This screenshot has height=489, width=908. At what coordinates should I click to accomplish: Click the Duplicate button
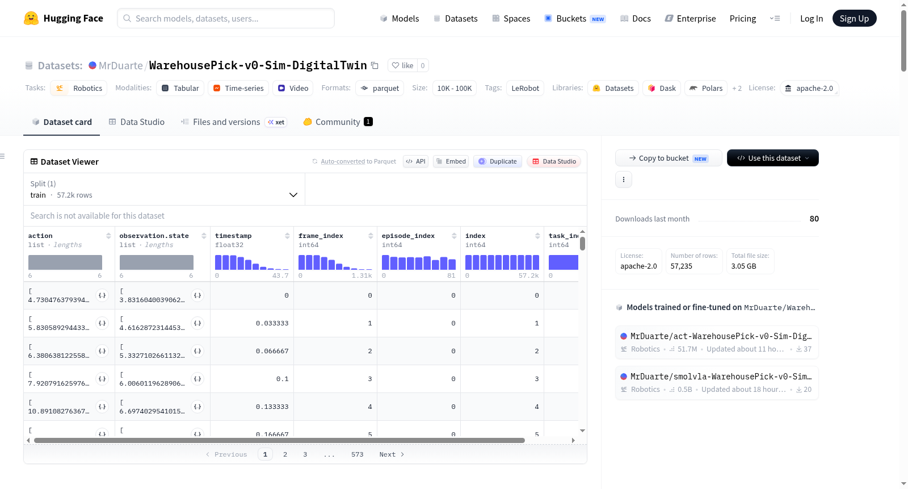pos(498,161)
